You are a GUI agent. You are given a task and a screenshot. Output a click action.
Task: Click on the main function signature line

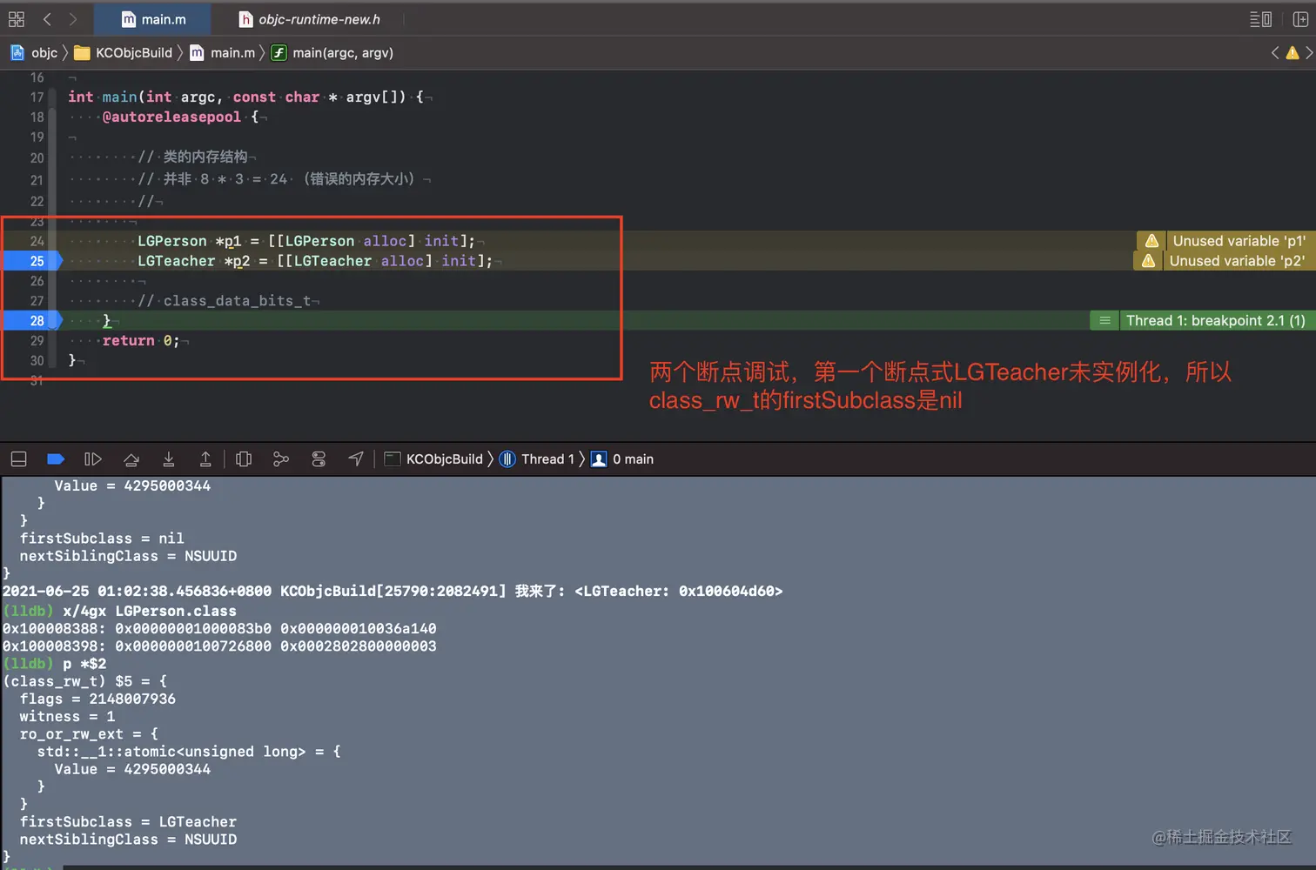245,97
